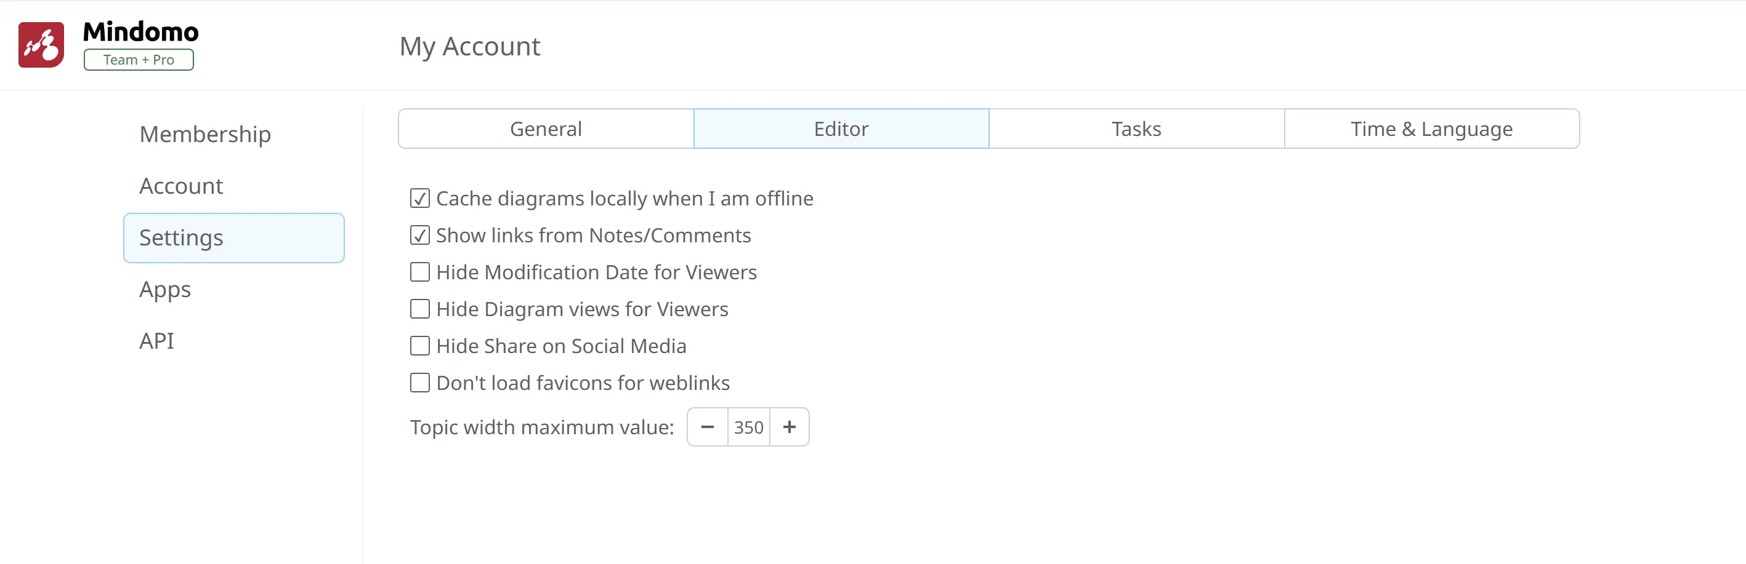
Task: Open the Tasks tab
Action: tap(1136, 129)
